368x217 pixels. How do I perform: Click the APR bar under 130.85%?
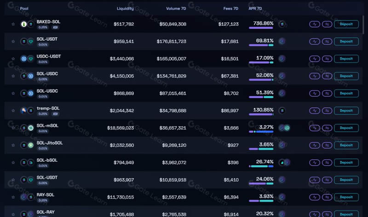(x=261, y=114)
